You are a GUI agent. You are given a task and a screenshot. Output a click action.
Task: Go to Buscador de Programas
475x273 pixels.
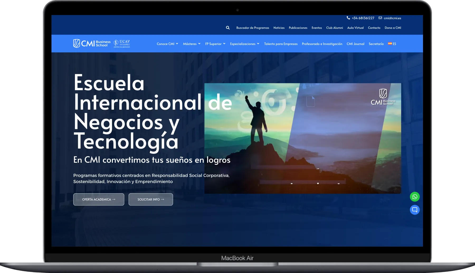click(x=253, y=28)
